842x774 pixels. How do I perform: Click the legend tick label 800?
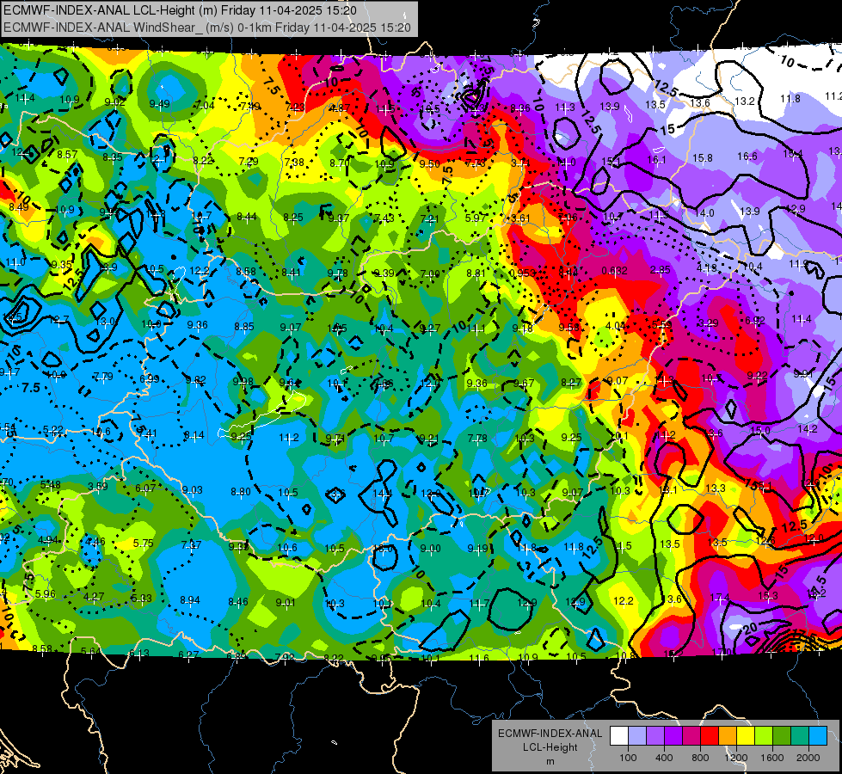point(700,758)
